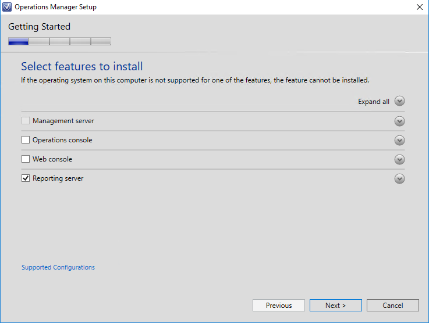Uncheck the Reporting server checkbox
Image resolution: width=429 pixels, height=323 pixels.
tap(26, 178)
